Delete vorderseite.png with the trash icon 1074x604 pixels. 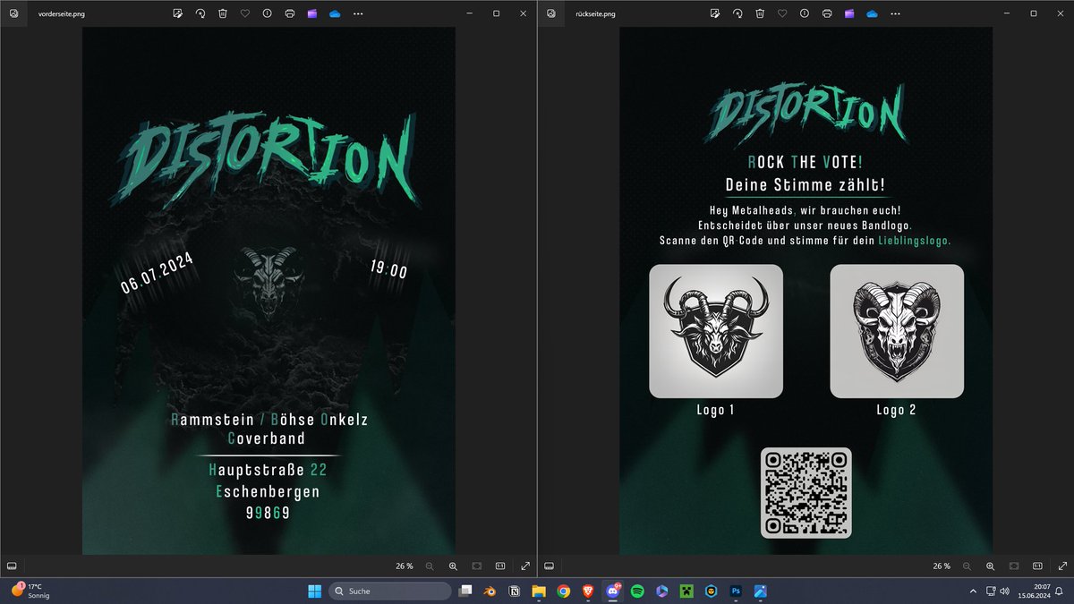pos(223,14)
